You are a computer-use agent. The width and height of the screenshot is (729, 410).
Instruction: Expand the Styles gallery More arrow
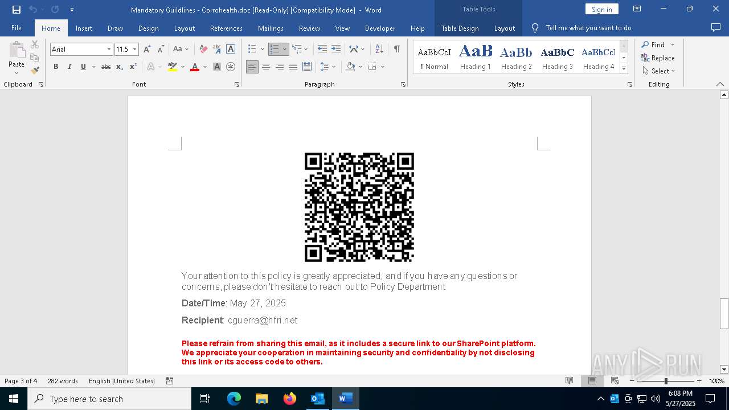pyautogui.click(x=624, y=68)
